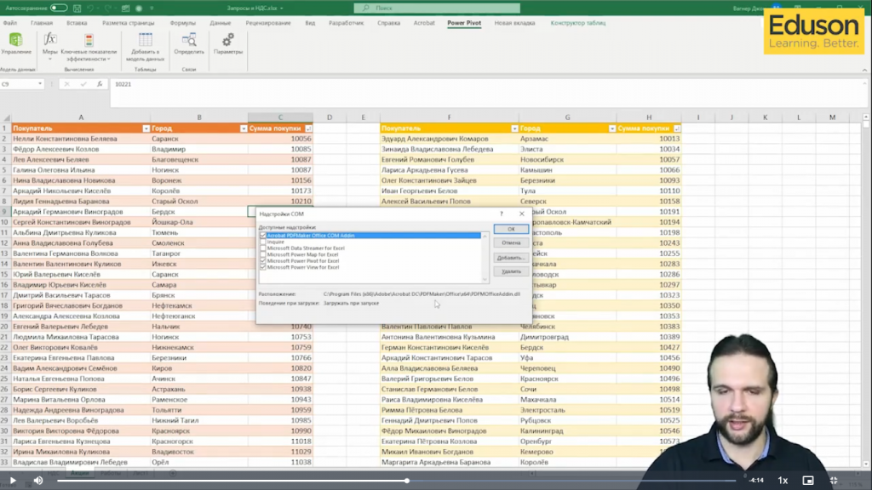Open filter dropdown for Город column G

pos(611,128)
